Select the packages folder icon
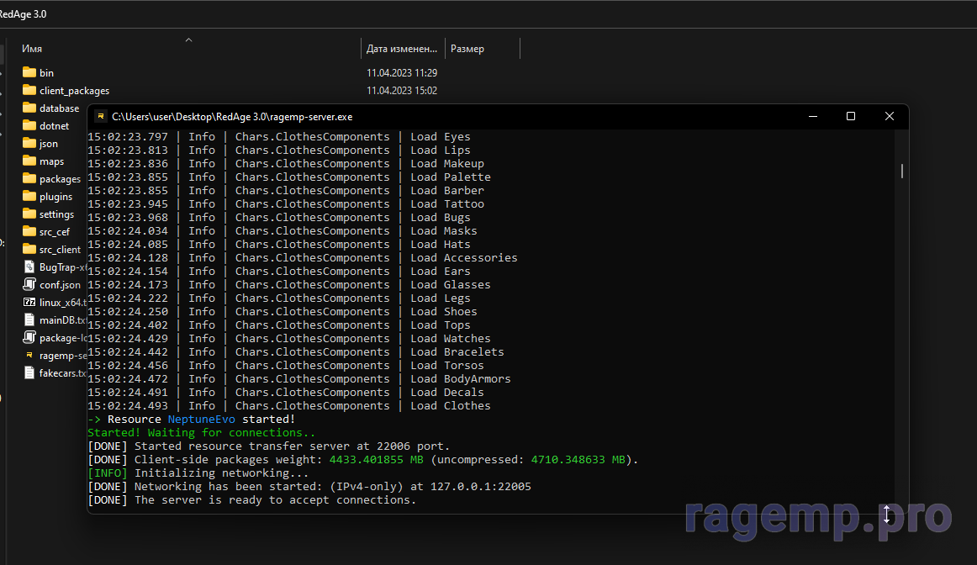The width and height of the screenshot is (977, 565). pos(29,178)
